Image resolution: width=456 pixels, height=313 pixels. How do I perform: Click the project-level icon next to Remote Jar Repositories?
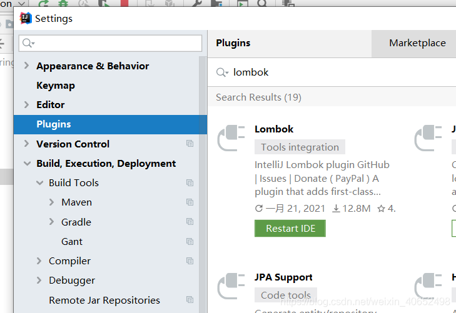[190, 300]
